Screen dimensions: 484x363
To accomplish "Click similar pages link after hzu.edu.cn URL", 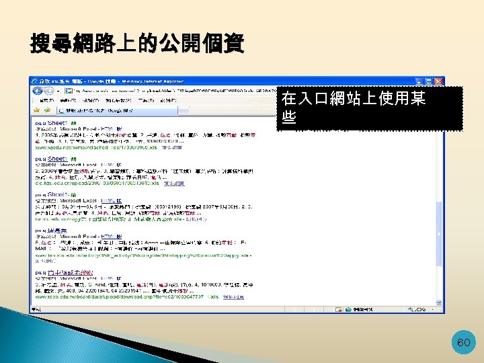I will (174, 184).
